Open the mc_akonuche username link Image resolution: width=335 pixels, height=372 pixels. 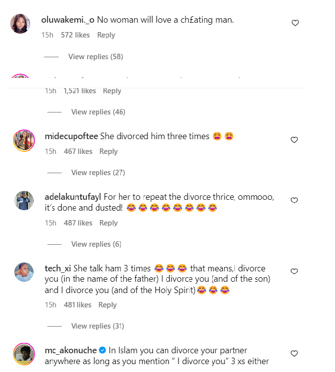point(71,351)
